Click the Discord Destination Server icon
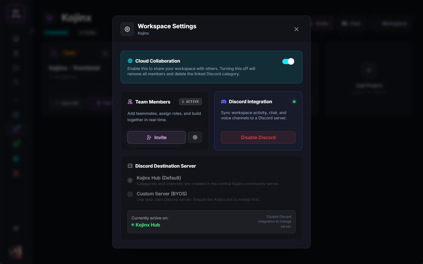This screenshot has height=264, width=423. click(x=130, y=166)
